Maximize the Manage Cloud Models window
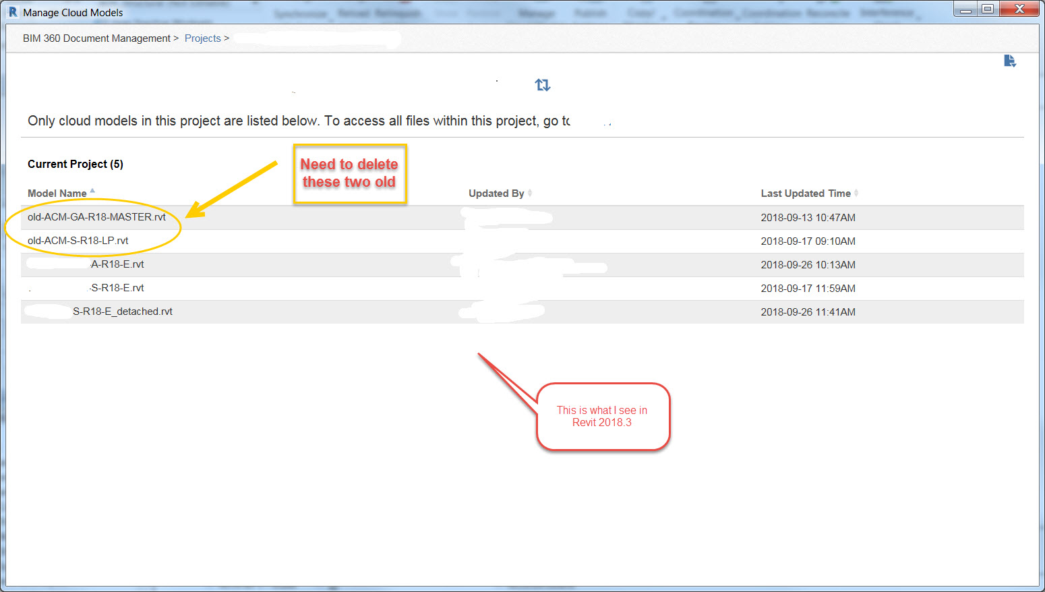The height and width of the screenshot is (592, 1045). tap(988, 9)
